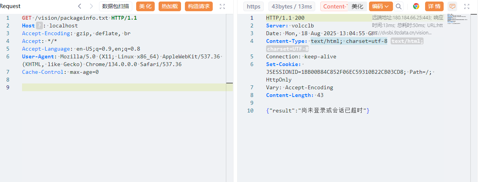This screenshot has width=480, height=182.
Task: Click the orange comment bubble icon
Action: 452,6
